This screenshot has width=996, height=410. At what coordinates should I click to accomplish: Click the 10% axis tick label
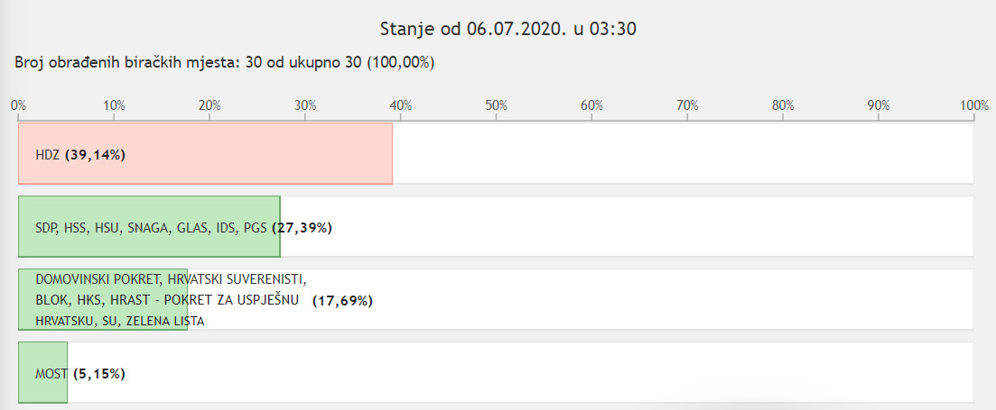(114, 105)
